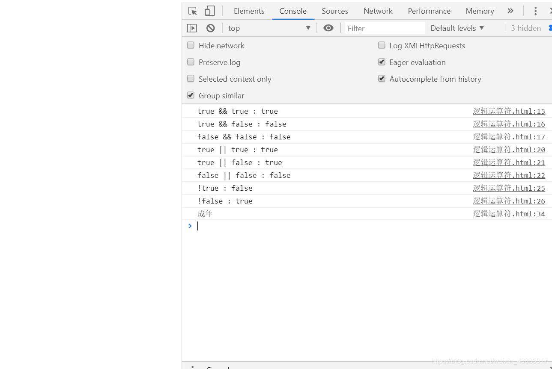Show more DevTools tabs chevron
Image resolution: width=552 pixels, height=369 pixels.
tap(510, 11)
